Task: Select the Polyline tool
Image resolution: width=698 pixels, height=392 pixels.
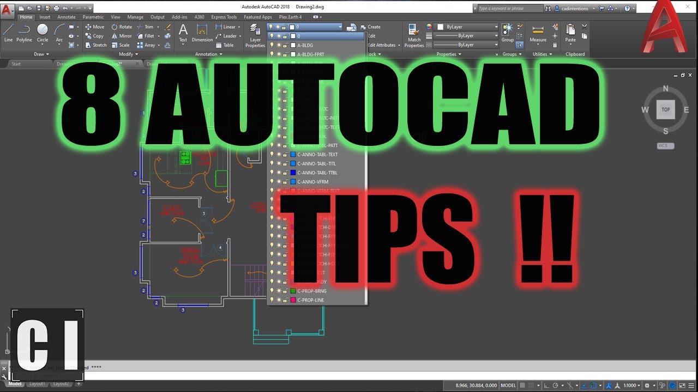Action: tap(24, 33)
